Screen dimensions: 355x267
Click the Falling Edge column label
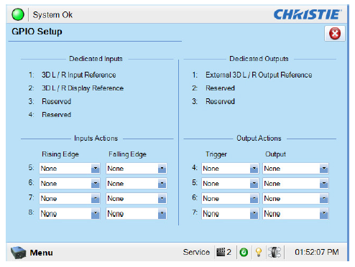coord(127,154)
